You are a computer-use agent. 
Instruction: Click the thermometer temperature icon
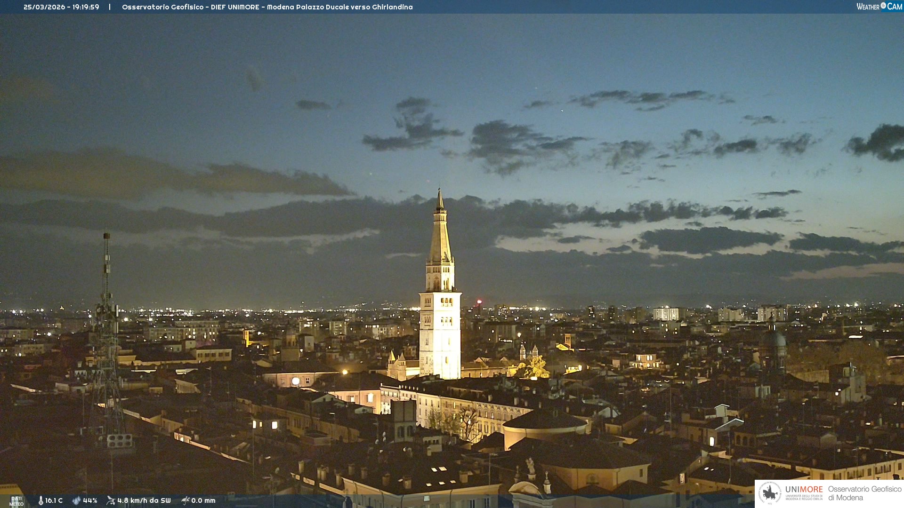tap(40, 500)
